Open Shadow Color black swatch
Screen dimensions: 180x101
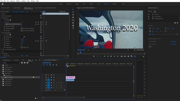(22, 37)
